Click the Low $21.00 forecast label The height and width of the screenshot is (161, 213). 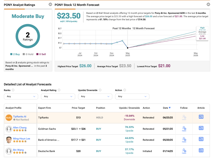[x=202, y=37]
